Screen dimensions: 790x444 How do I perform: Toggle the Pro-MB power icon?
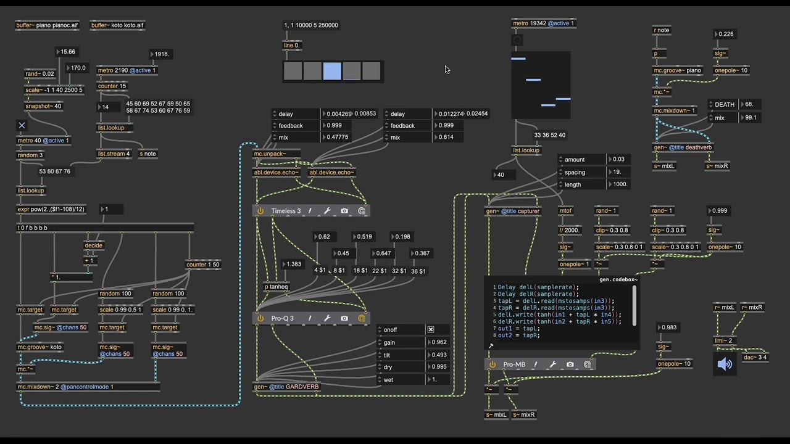pos(493,364)
